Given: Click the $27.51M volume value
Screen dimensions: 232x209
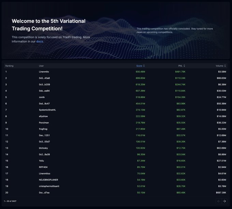Looking at the screenshot, I should [221, 161].
